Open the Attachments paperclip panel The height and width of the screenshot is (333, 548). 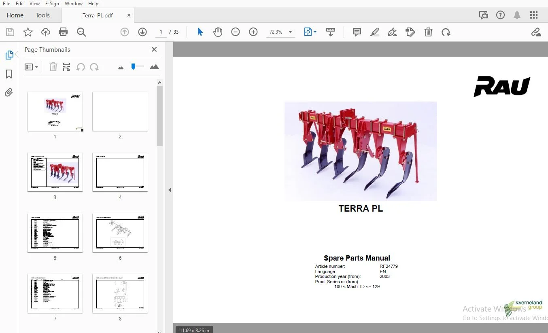click(x=9, y=93)
